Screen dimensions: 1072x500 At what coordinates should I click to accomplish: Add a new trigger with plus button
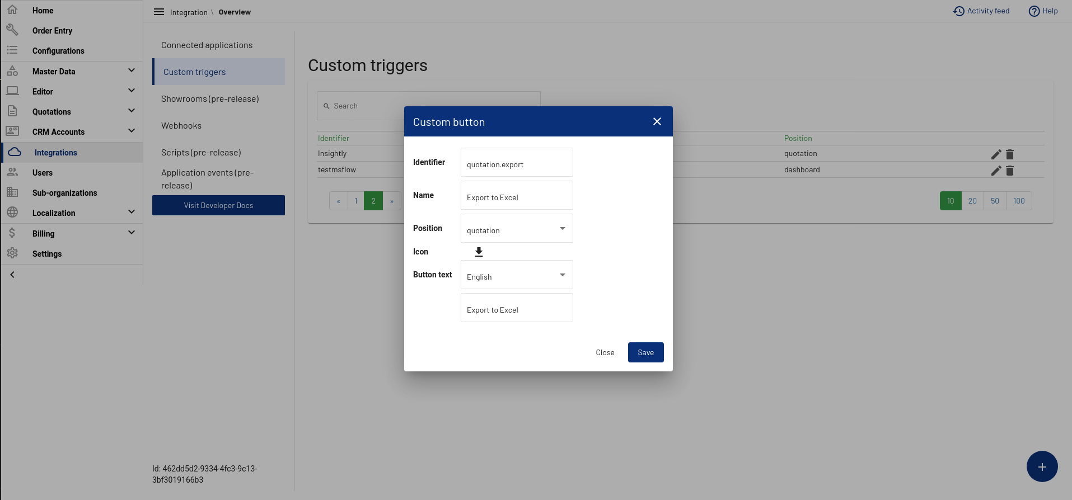tap(1042, 466)
